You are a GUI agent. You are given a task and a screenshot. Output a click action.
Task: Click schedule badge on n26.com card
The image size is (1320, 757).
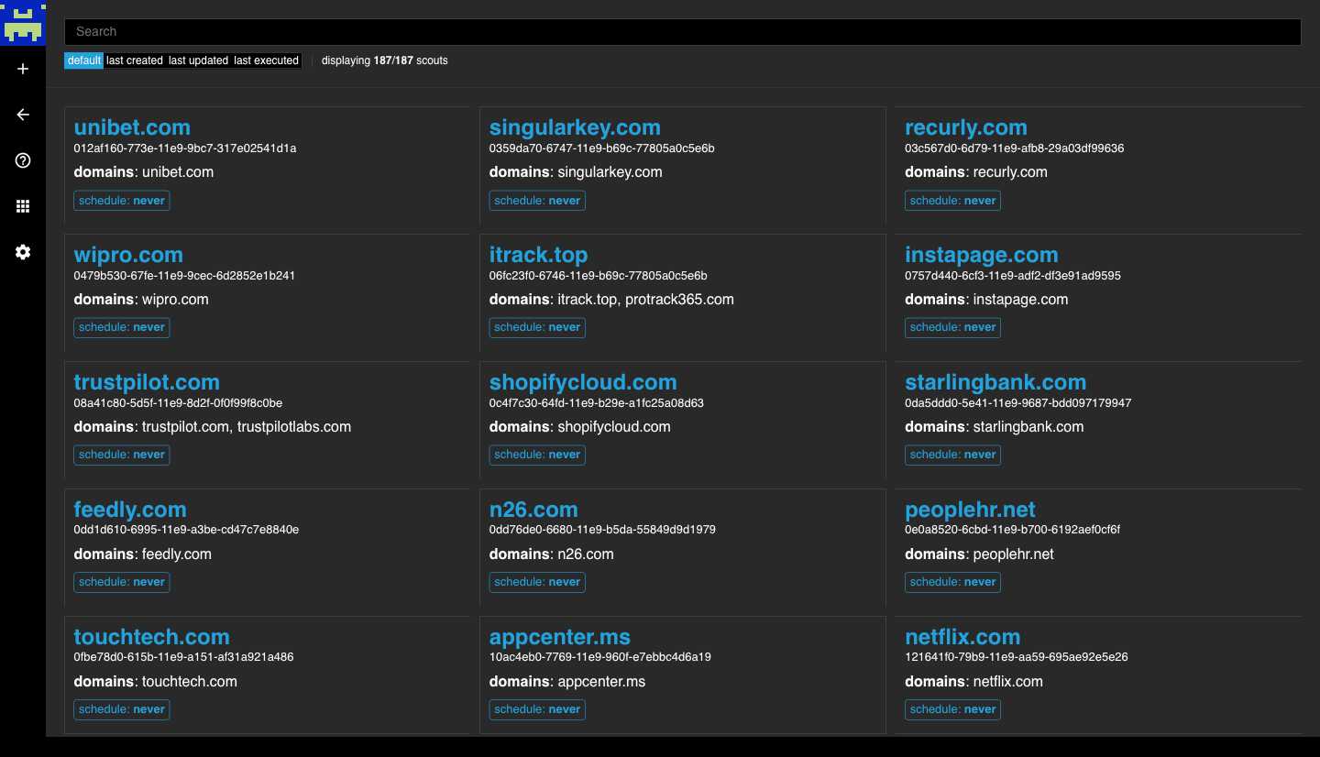click(537, 582)
